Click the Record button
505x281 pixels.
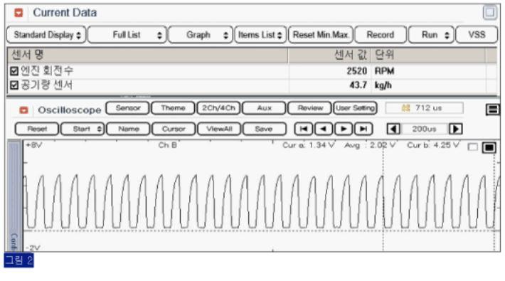(381, 35)
